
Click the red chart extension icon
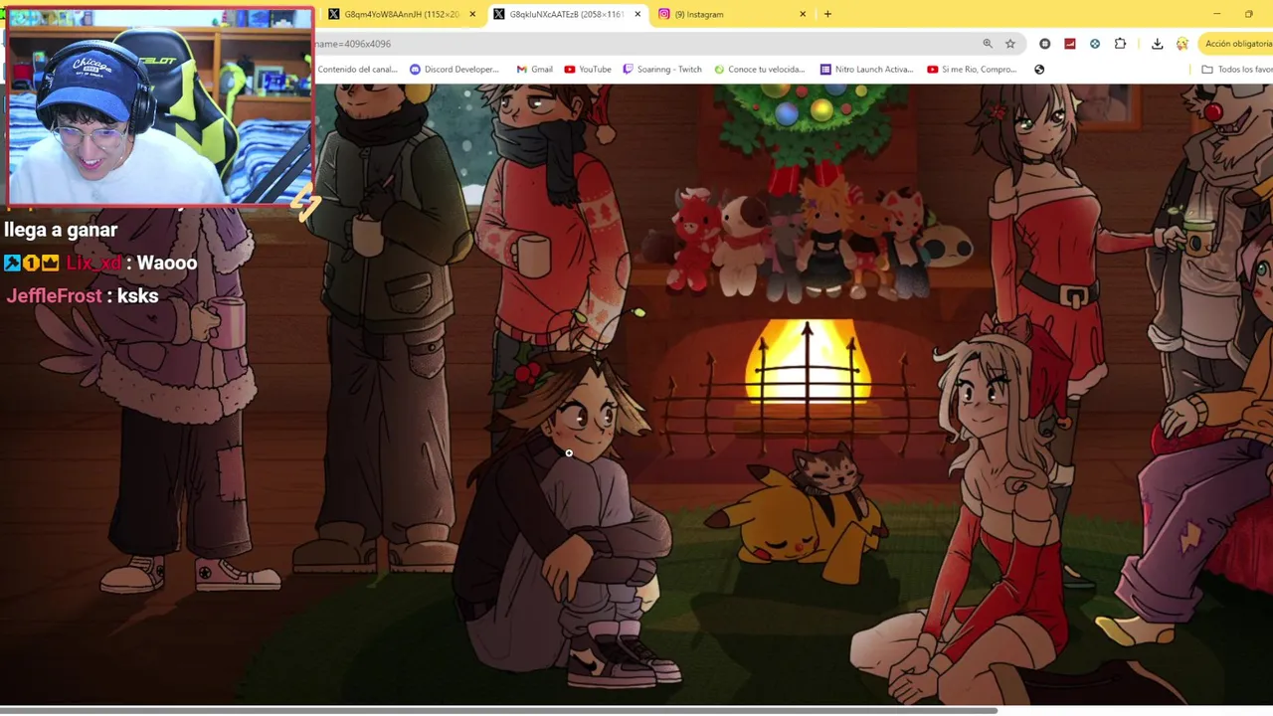point(1070,44)
